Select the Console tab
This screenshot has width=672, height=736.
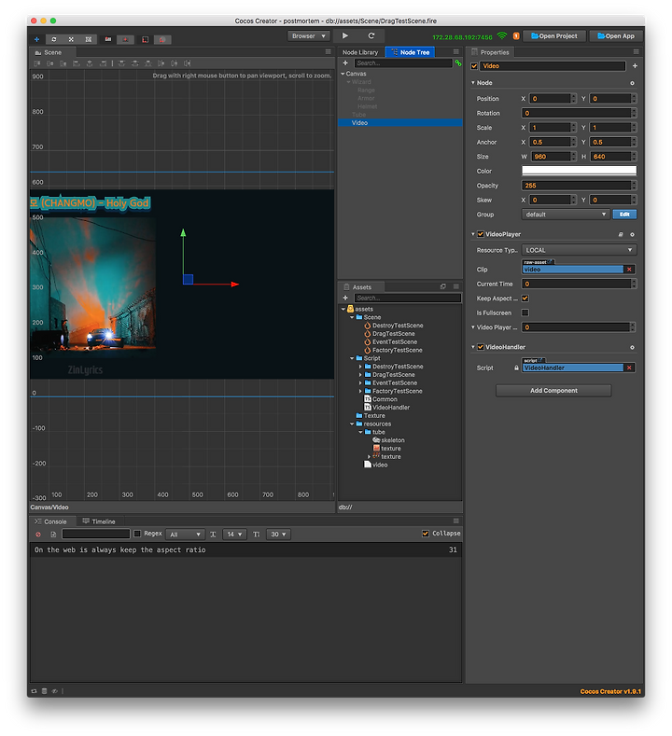[x=50, y=521]
